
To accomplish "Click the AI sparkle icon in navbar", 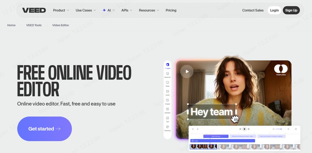I will tap(104, 10).
